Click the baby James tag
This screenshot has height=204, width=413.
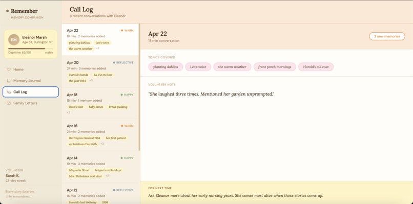click(x=96, y=107)
